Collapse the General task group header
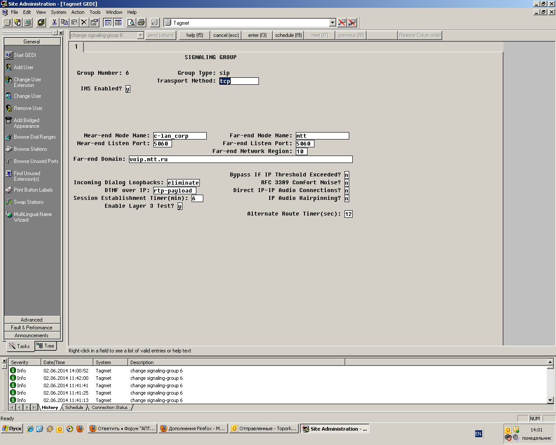 32,42
